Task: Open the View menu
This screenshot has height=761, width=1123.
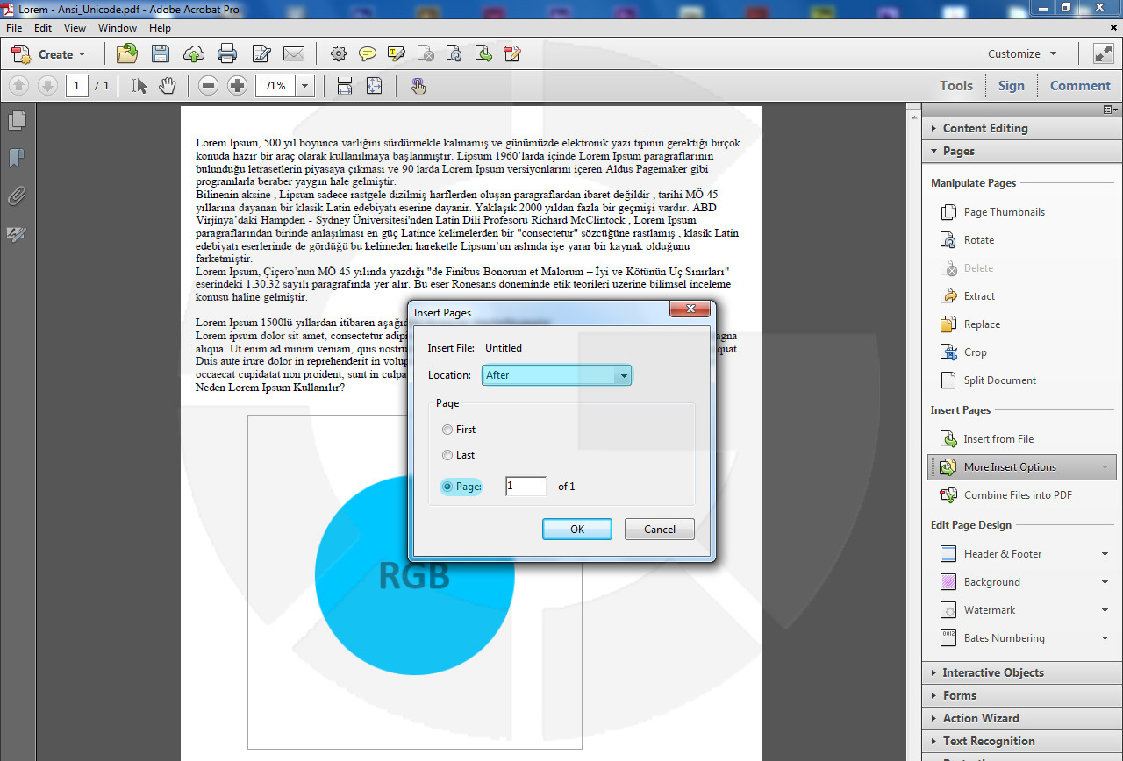Action: pos(75,28)
